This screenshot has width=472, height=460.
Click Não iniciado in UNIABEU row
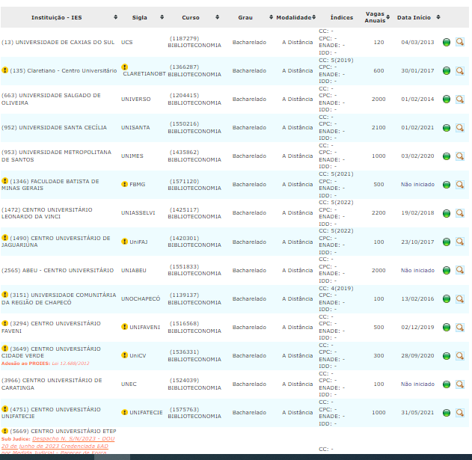[417, 270]
